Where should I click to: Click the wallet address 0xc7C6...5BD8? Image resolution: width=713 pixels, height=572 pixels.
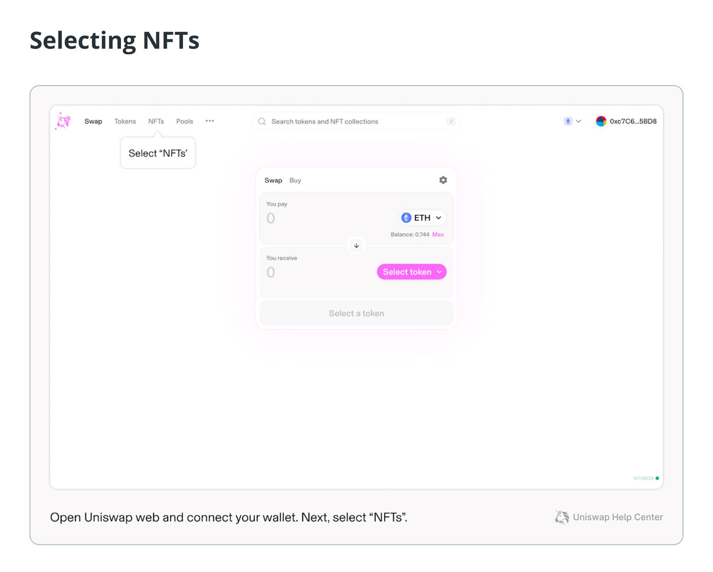coord(633,121)
